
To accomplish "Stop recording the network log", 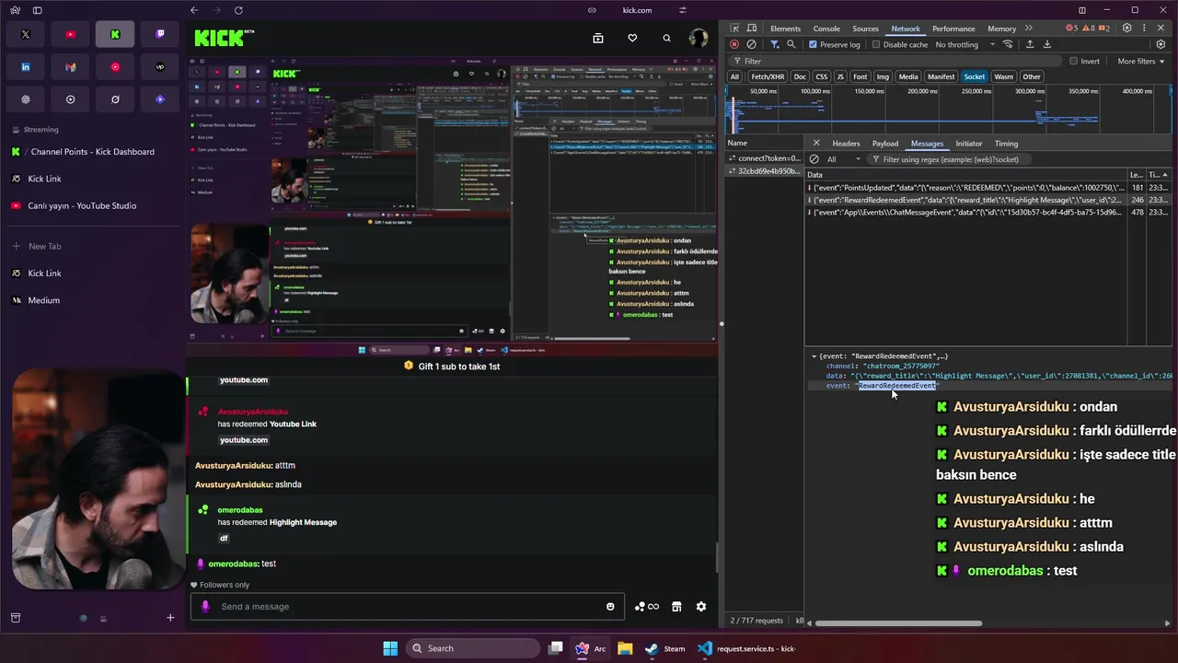I will [x=734, y=44].
